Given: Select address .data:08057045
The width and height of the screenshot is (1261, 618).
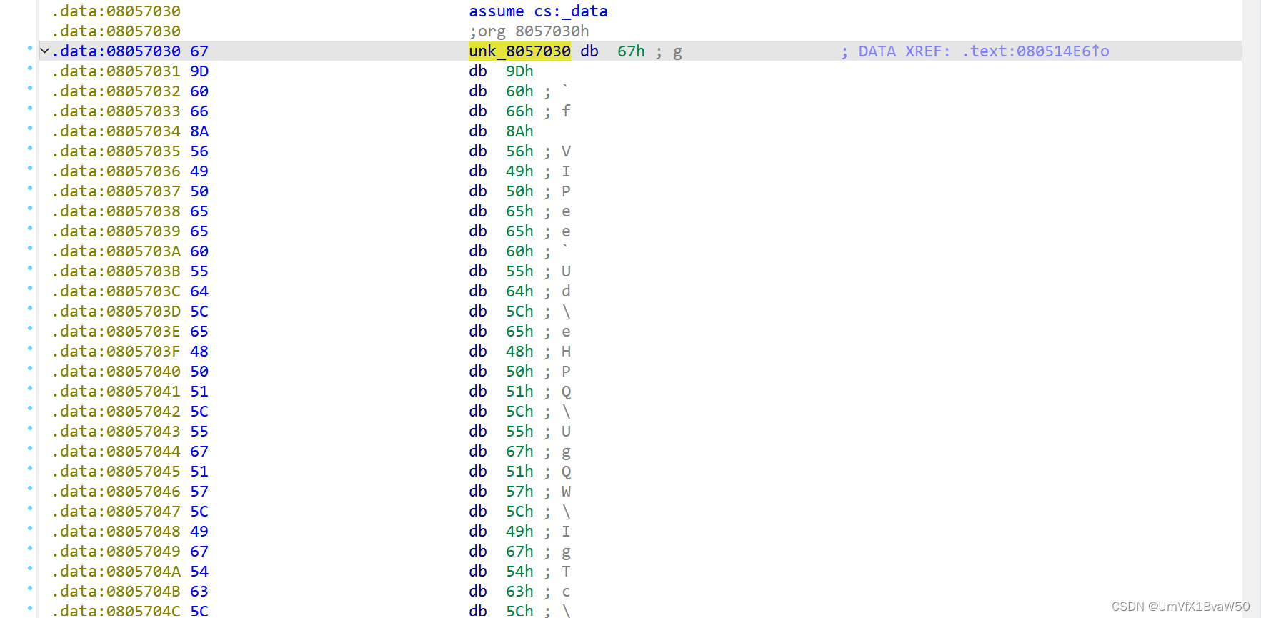Looking at the screenshot, I should [x=116, y=471].
